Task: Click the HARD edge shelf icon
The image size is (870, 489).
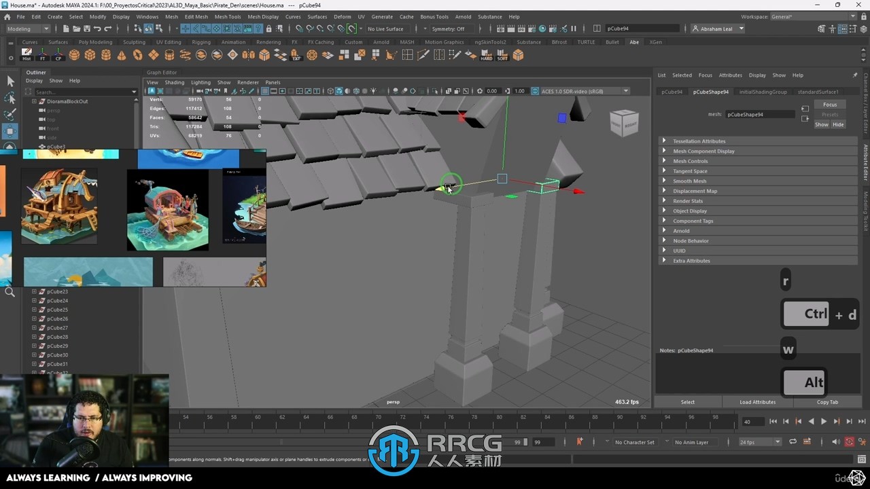Action: pos(487,55)
